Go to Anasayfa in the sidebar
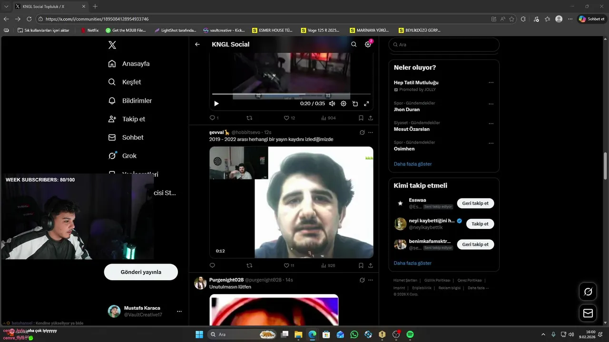 (x=129, y=64)
